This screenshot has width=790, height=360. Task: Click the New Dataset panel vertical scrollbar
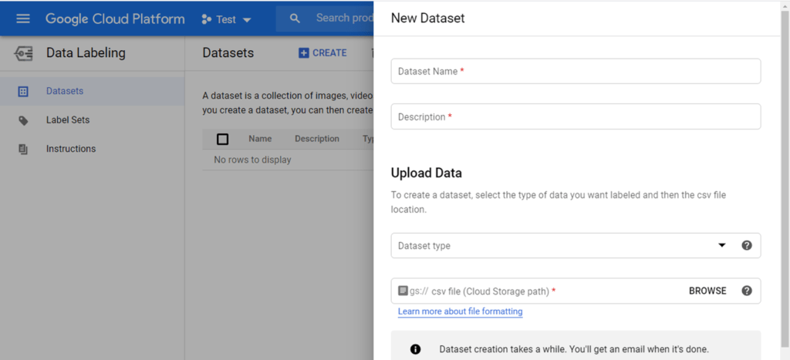click(x=785, y=180)
